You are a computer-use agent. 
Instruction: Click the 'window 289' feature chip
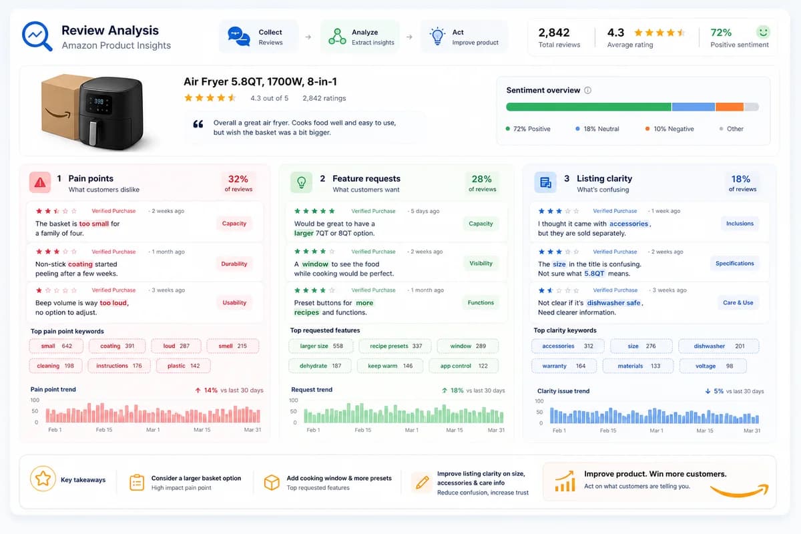(x=468, y=346)
